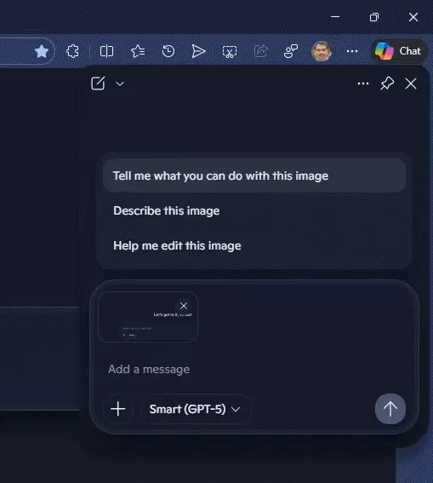Start the screenshot capture tool
This screenshot has height=483, width=433.
(230, 51)
